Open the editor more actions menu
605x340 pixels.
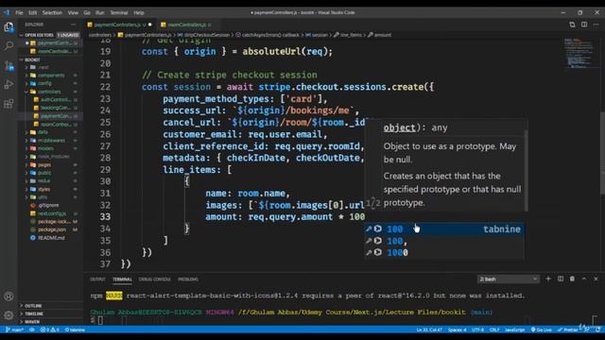pyautogui.click(x=596, y=25)
